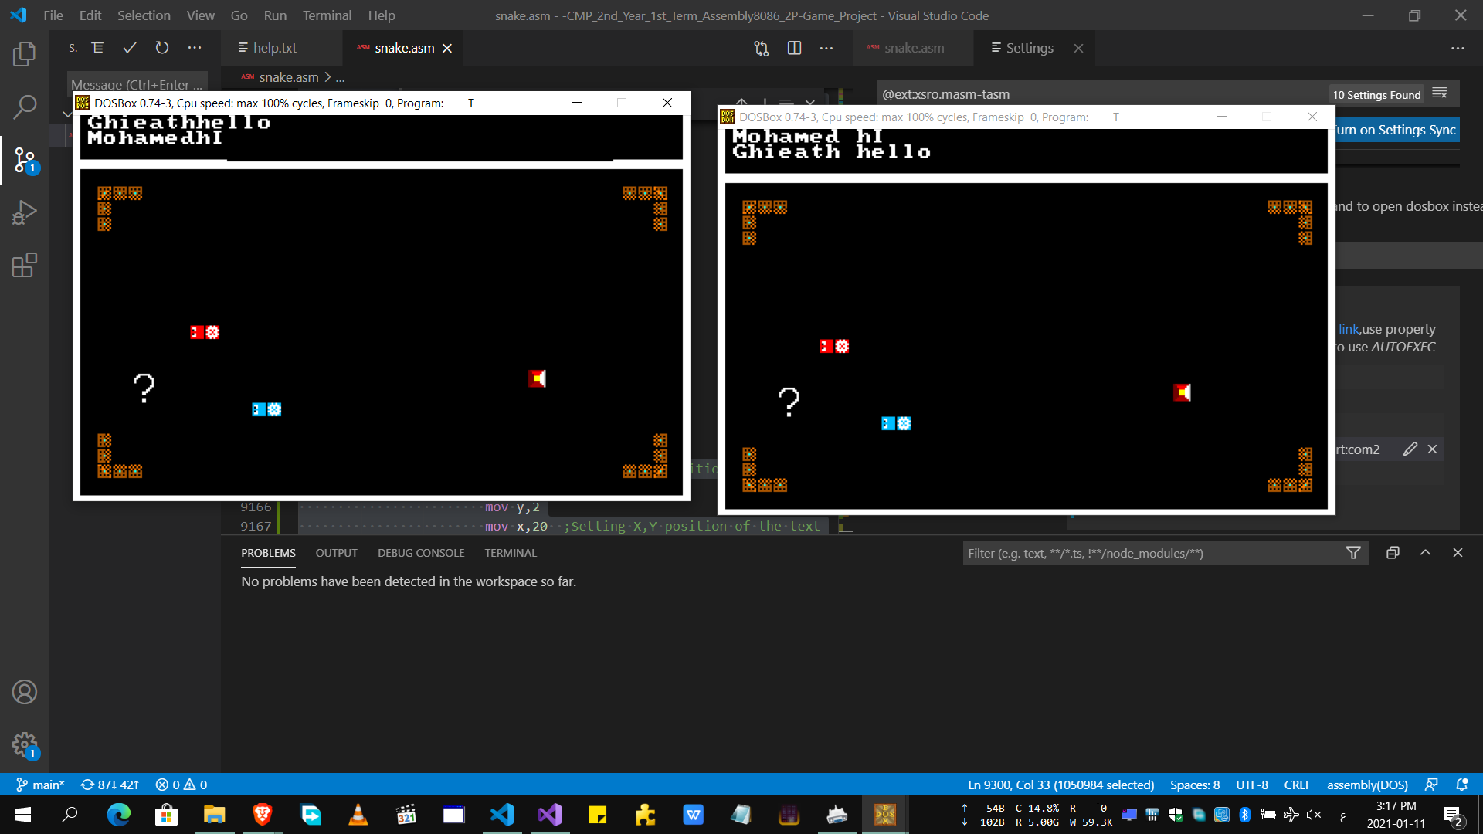
Task: Open the Search view in activity bar
Action: coord(24,107)
